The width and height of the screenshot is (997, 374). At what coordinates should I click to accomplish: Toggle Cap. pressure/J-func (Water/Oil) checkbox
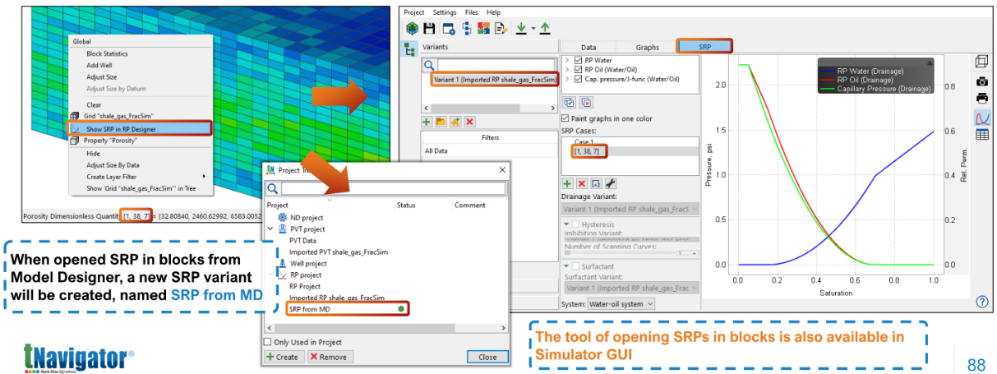click(578, 80)
